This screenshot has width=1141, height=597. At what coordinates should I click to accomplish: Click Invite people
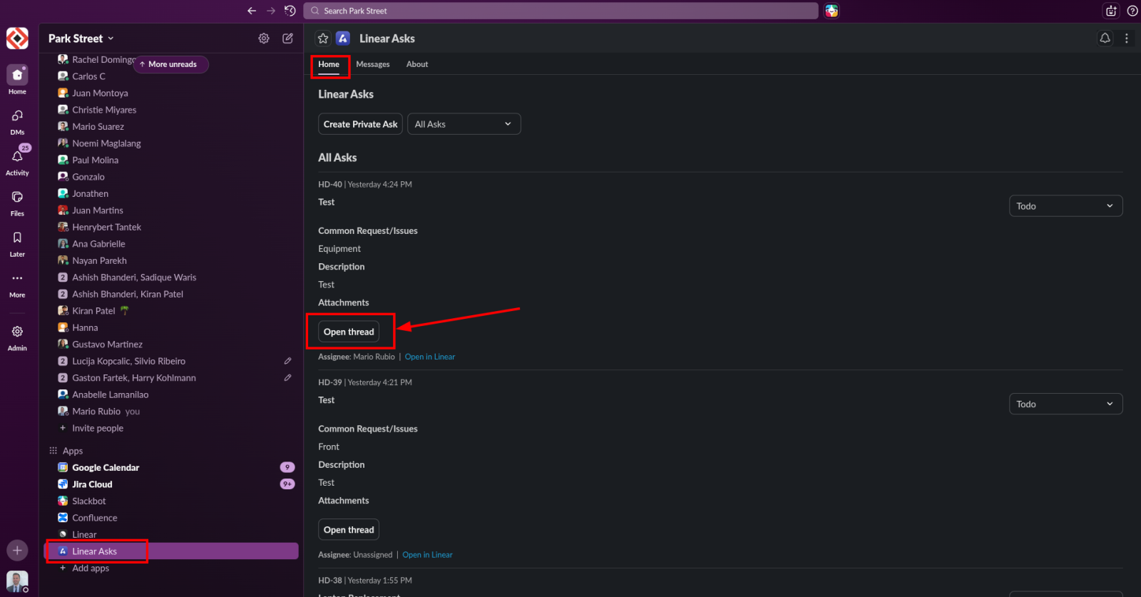(171, 428)
